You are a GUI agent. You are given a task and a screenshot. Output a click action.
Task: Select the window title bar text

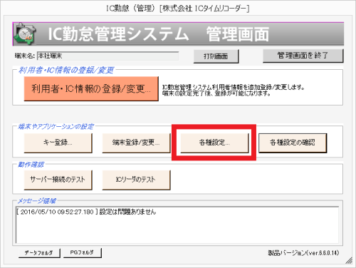point(177,9)
